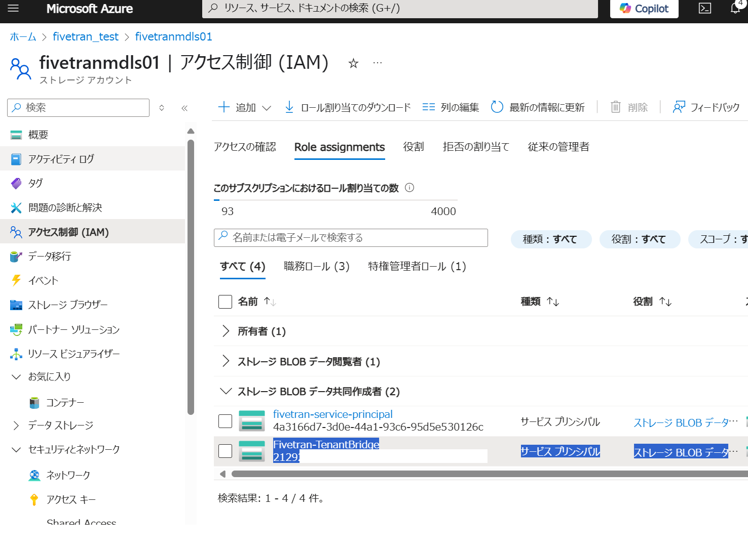Launch Cloud Shell from top bar

(705, 8)
